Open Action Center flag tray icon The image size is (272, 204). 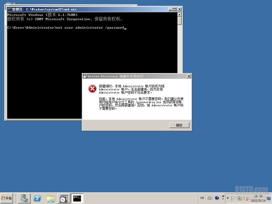point(233,198)
